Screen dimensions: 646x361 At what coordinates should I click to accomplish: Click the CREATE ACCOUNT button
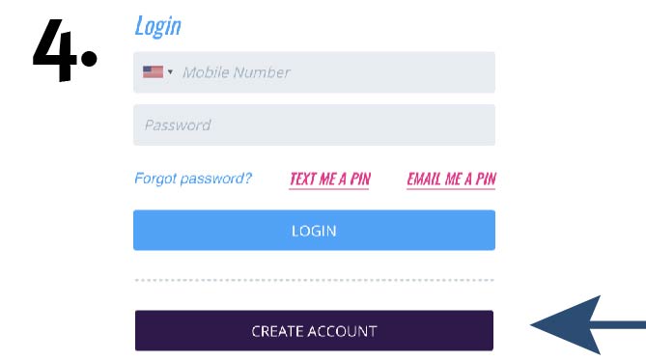coord(314,330)
